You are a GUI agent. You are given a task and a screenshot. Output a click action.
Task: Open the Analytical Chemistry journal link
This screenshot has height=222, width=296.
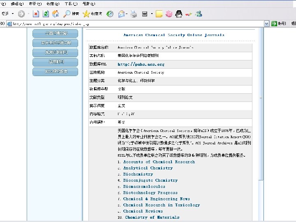148,168
